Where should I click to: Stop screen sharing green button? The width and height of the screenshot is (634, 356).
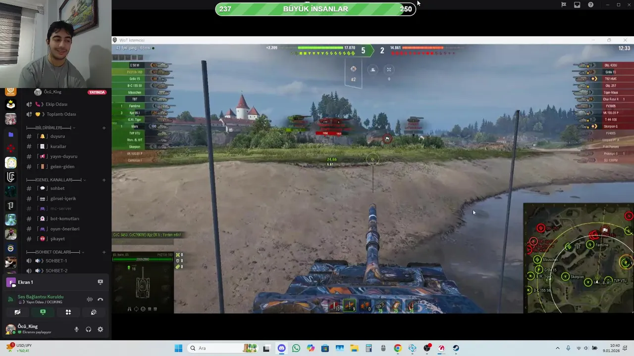pos(43,312)
